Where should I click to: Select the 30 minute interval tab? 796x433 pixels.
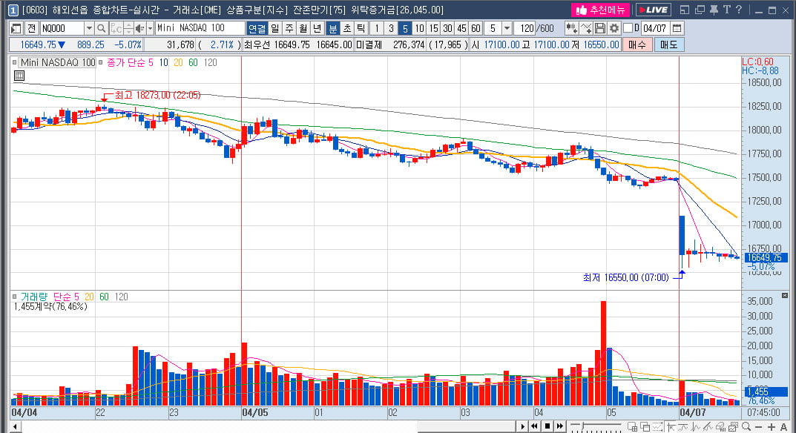447,28
